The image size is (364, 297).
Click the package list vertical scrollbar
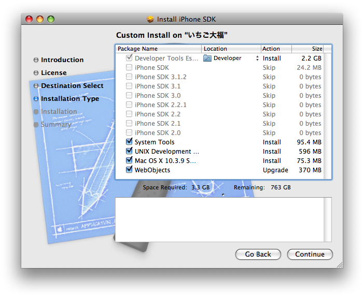(x=328, y=114)
